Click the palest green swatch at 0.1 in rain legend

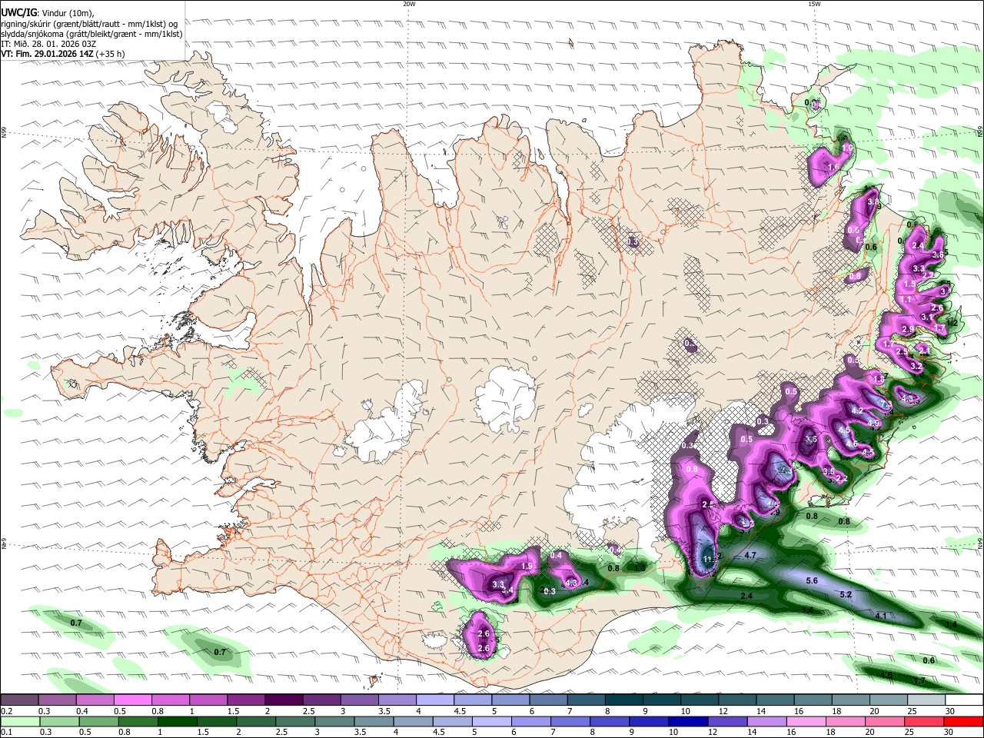point(20,721)
